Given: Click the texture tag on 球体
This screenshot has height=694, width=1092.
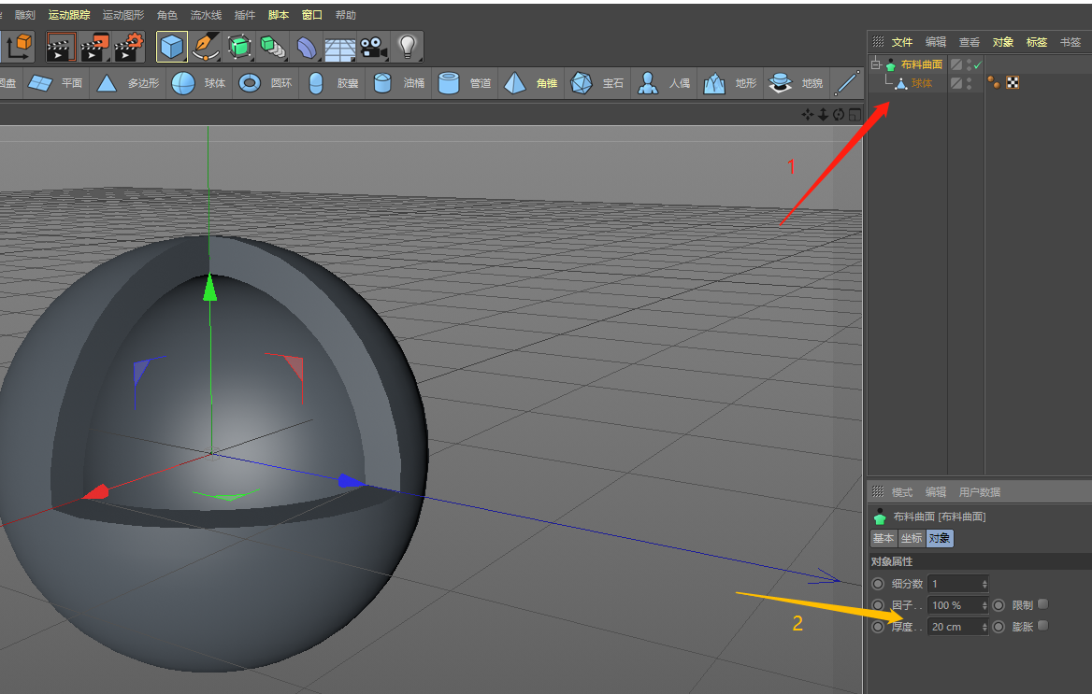Looking at the screenshot, I should click(x=1013, y=83).
